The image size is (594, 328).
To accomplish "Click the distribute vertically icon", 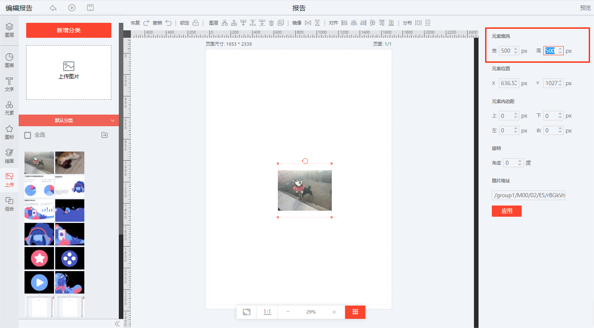I will (x=427, y=23).
